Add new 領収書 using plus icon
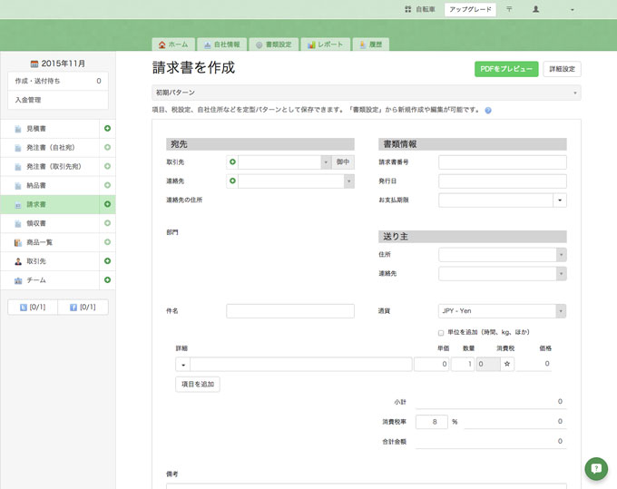This screenshot has height=489, width=617. [107, 223]
